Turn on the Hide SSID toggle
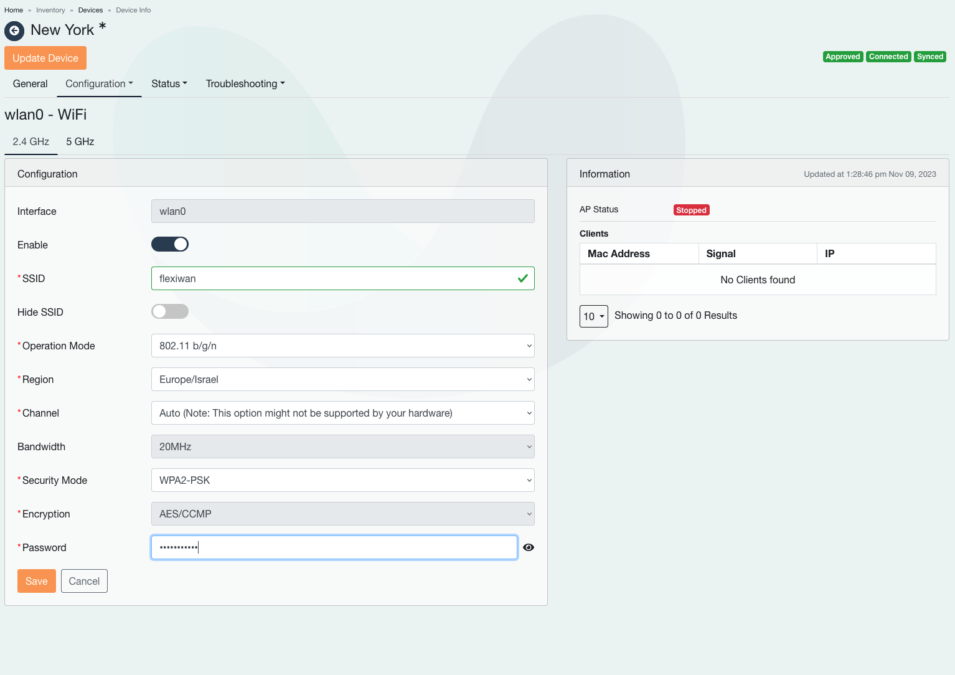This screenshot has height=675, width=955. (170, 311)
